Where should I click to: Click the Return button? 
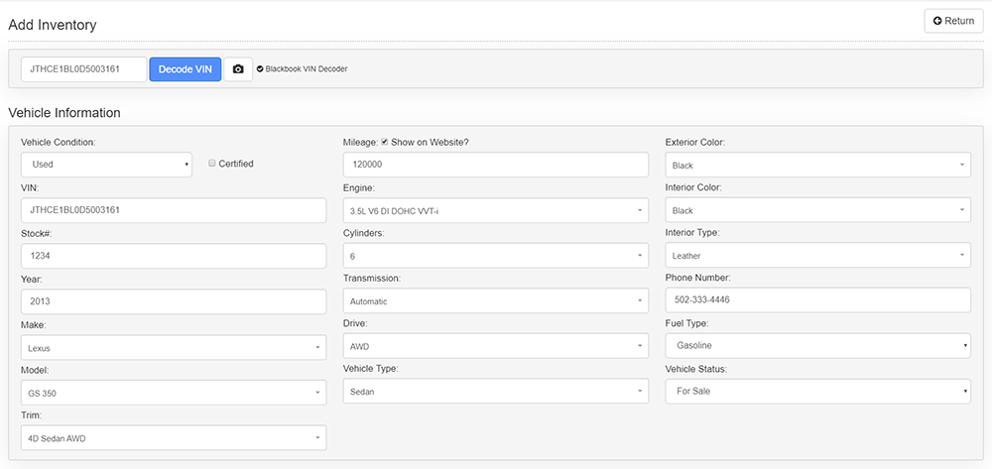click(x=953, y=21)
